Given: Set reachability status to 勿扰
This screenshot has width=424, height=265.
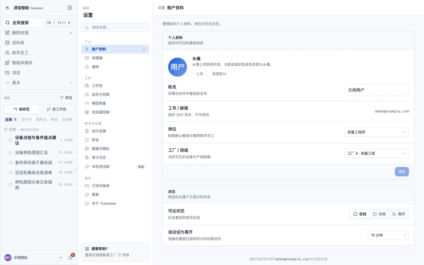Looking at the screenshot, I should pyautogui.click(x=379, y=214).
